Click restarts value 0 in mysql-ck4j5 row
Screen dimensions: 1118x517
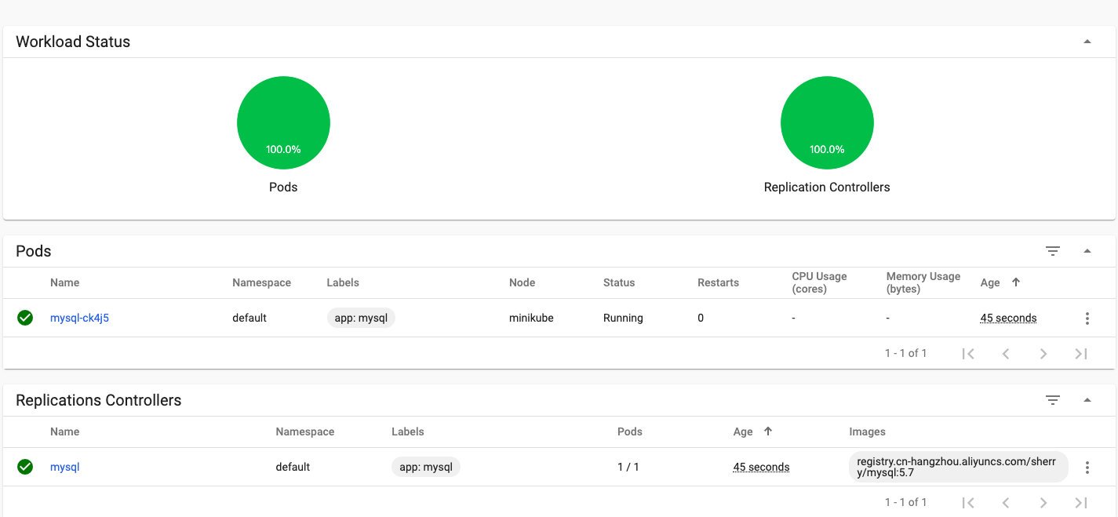coord(701,318)
